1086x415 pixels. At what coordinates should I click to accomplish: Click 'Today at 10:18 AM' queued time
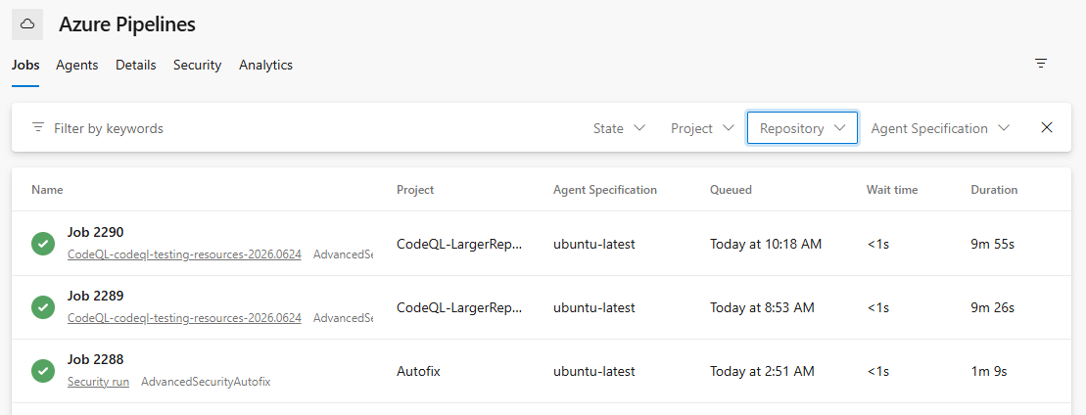pos(766,243)
